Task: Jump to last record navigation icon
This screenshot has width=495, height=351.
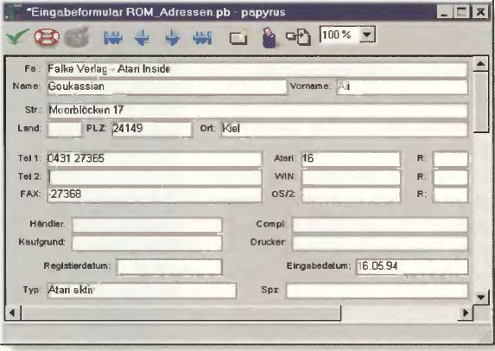Action: 202,38
